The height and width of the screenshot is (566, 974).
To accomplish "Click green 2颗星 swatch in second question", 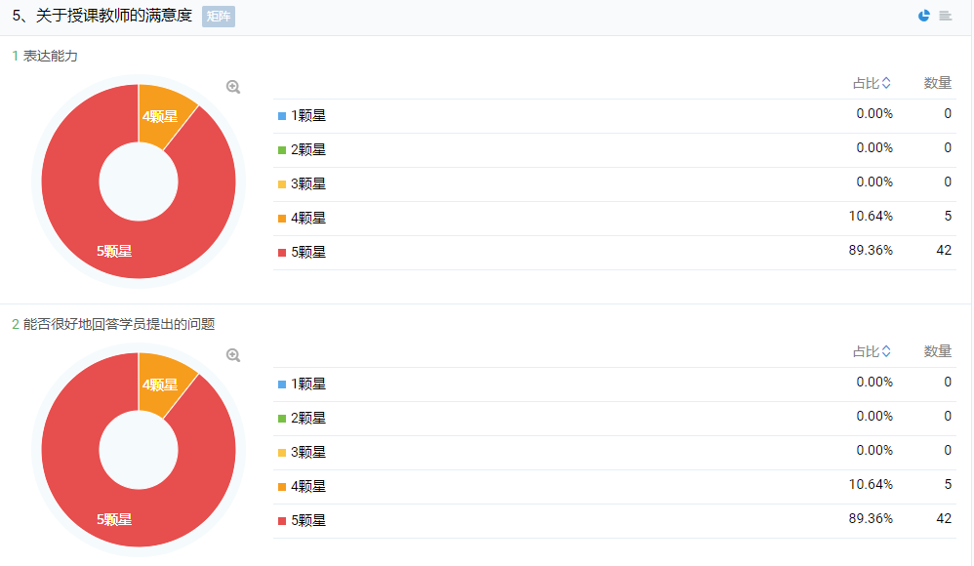I will tap(282, 419).
